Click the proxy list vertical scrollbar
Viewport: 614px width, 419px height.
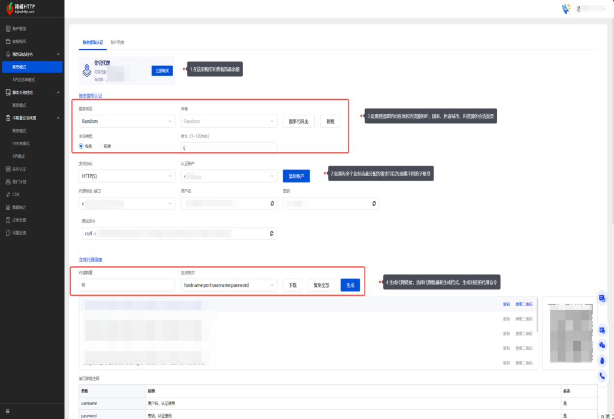[537, 315]
